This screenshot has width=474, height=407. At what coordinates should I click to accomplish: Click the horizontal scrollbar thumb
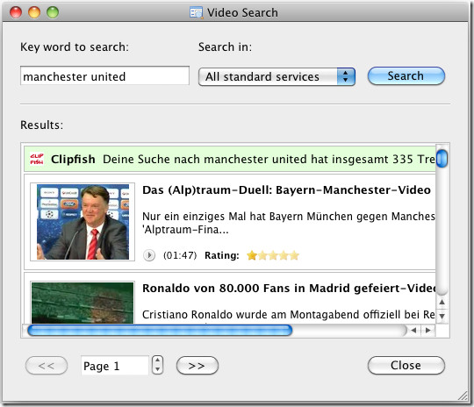(160, 331)
